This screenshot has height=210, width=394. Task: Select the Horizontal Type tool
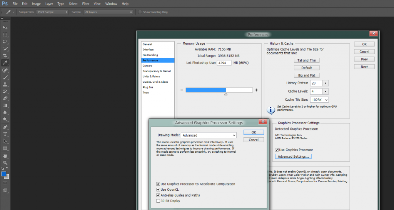click(x=5, y=134)
